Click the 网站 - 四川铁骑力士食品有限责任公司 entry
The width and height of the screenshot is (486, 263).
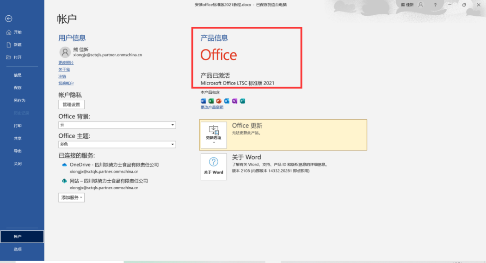coord(109,181)
